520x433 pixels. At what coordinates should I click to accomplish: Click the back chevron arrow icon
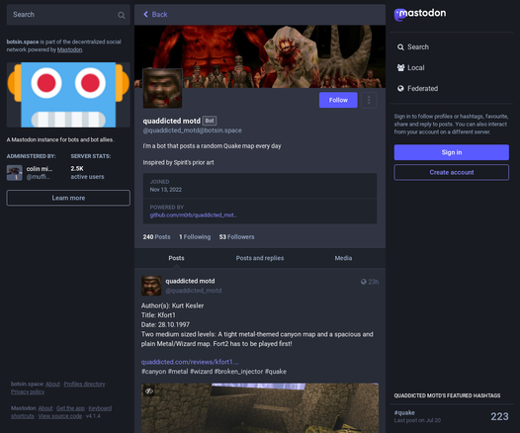click(145, 14)
